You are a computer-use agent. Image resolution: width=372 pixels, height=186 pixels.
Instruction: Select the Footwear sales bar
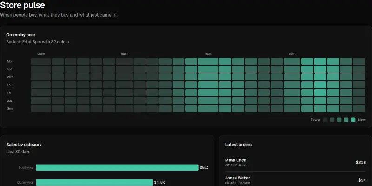[x=117, y=167]
